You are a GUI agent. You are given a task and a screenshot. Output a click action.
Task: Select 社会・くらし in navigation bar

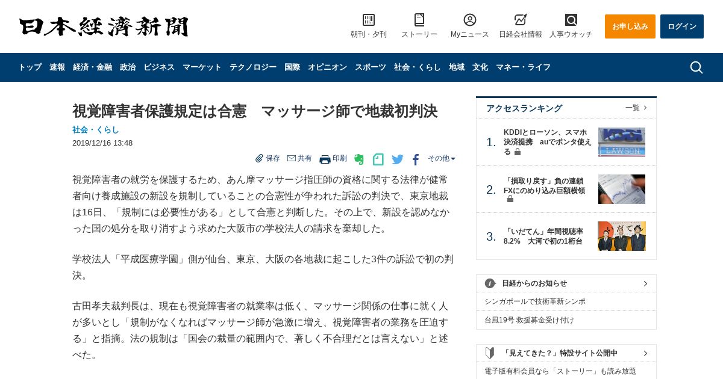(418, 67)
